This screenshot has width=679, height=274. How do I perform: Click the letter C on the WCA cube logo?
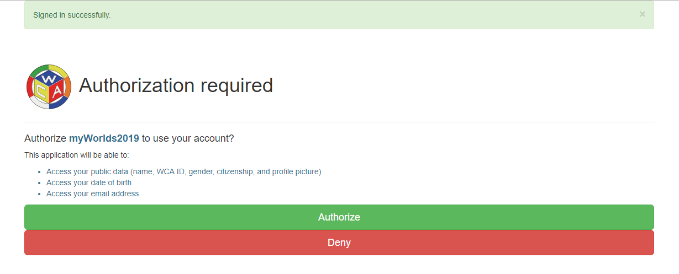click(42, 91)
